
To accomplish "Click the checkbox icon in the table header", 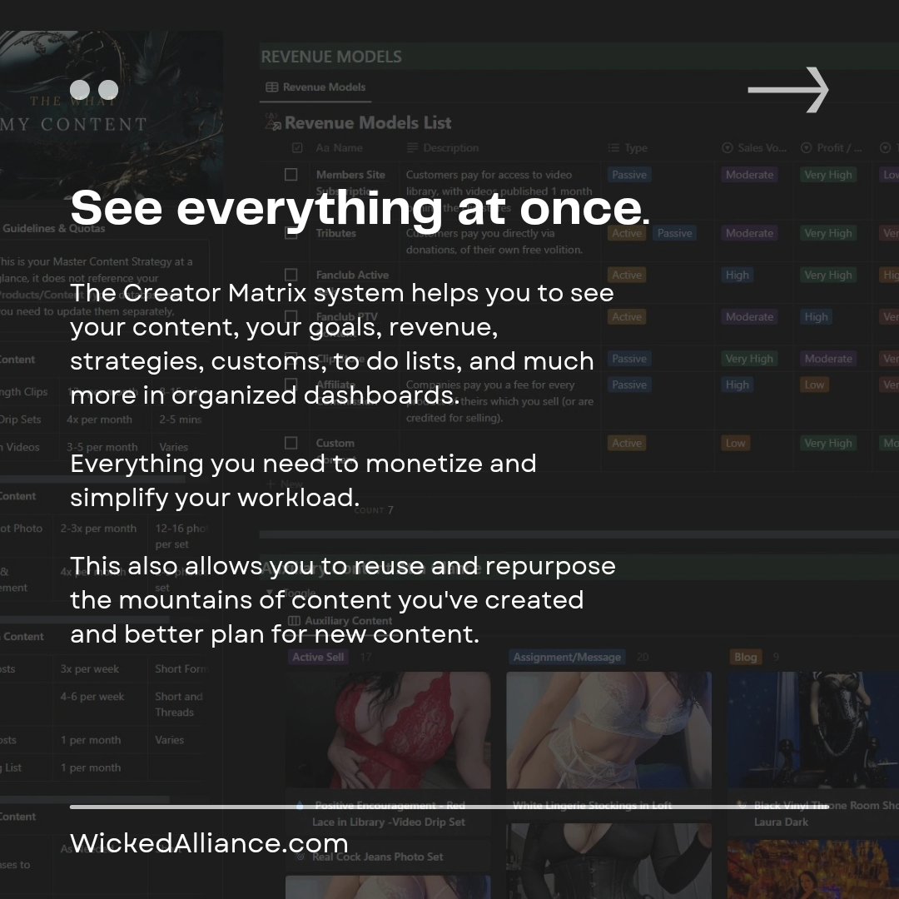I will pos(297,148).
